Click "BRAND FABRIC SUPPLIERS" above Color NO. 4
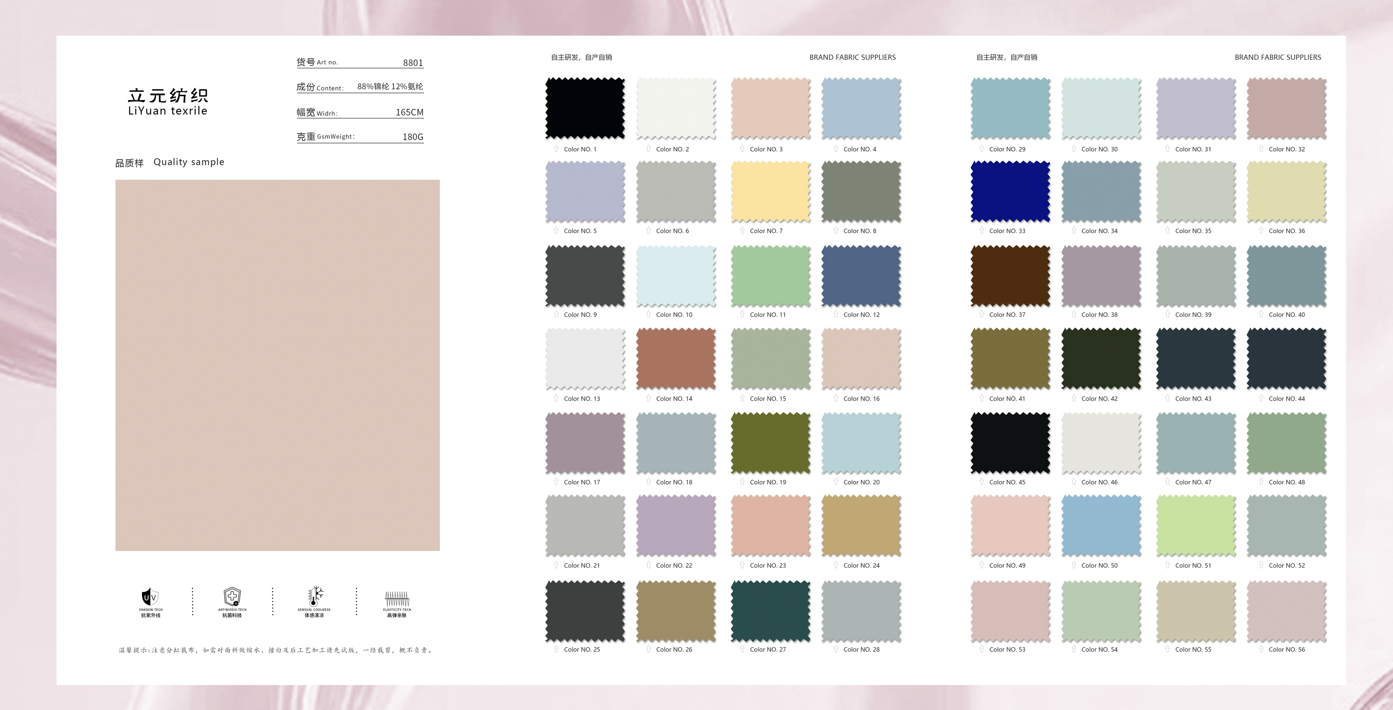 852,57
